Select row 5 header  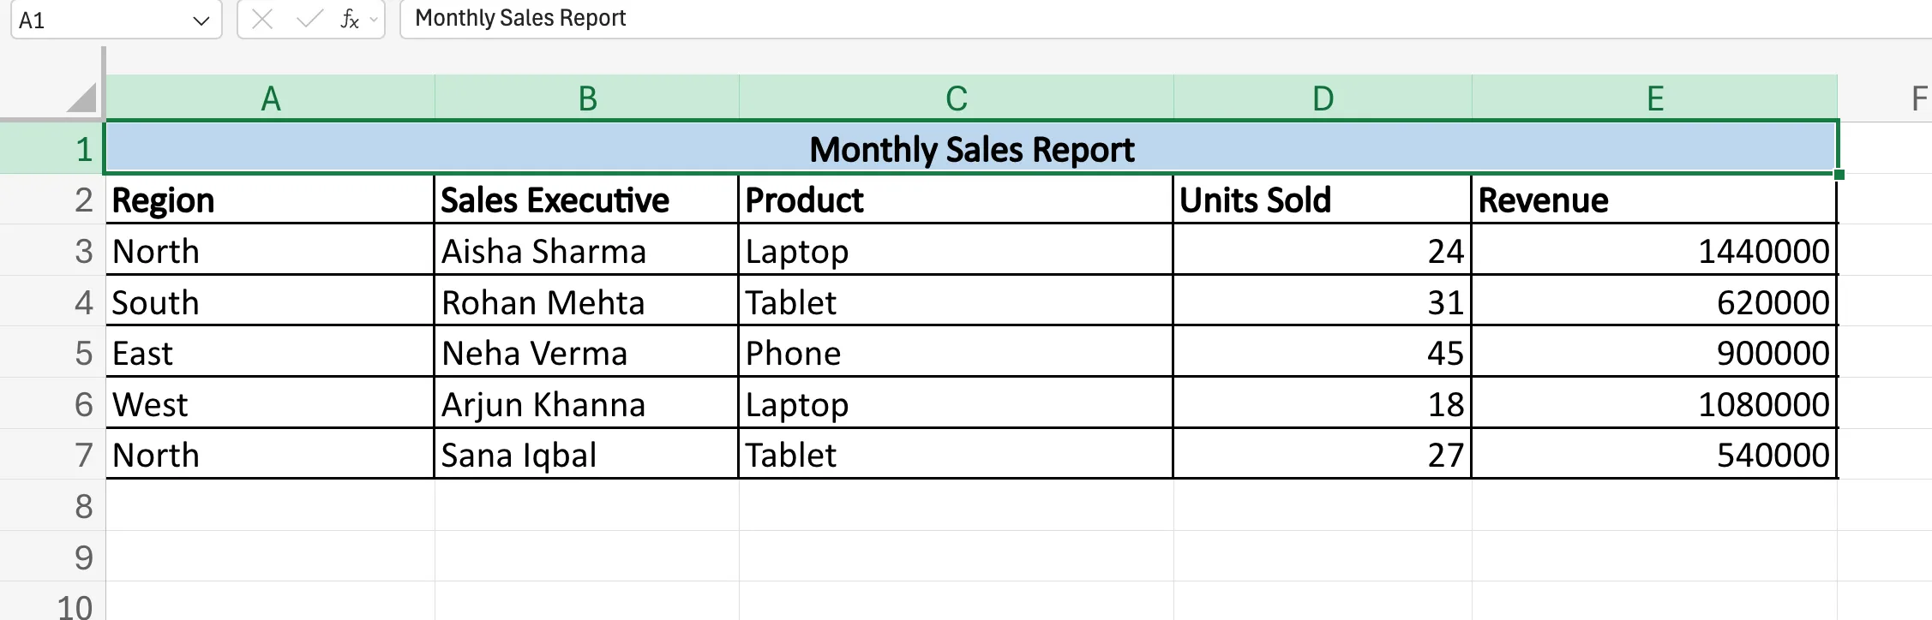83,353
